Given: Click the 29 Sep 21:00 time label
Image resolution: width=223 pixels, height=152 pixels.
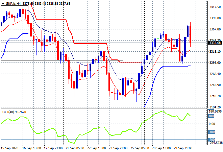Looking at the screenshot, I should [183, 148].
